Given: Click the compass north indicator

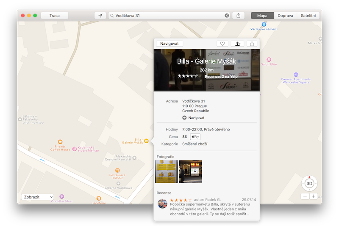Looking at the screenshot, I should click(x=309, y=177).
